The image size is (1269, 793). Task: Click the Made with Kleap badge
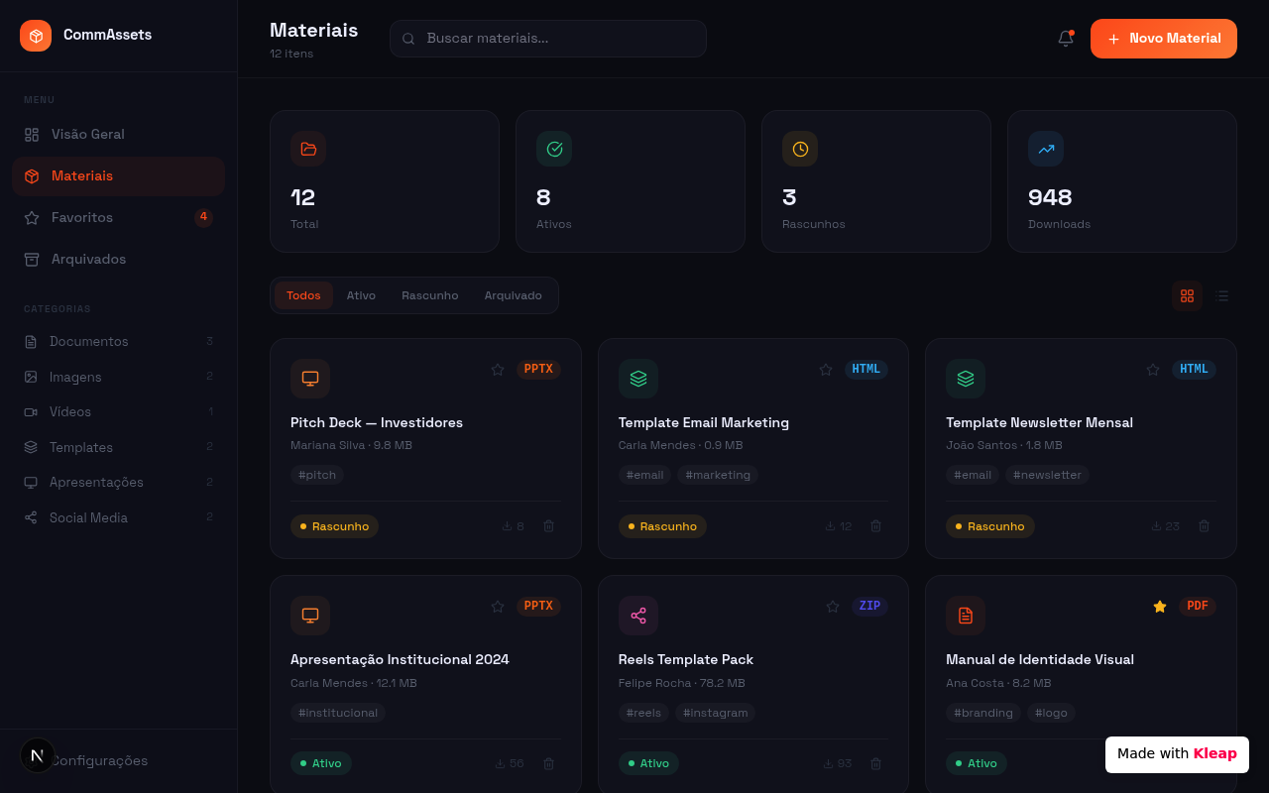click(1177, 754)
